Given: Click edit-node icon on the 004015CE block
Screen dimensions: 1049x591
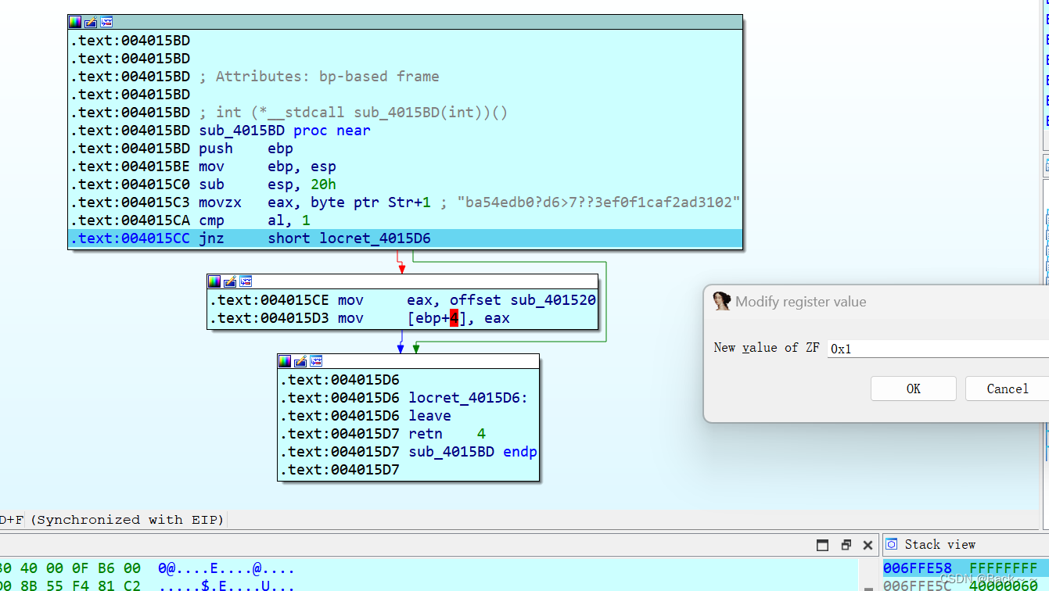Looking at the screenshot, I should [230, 281].
